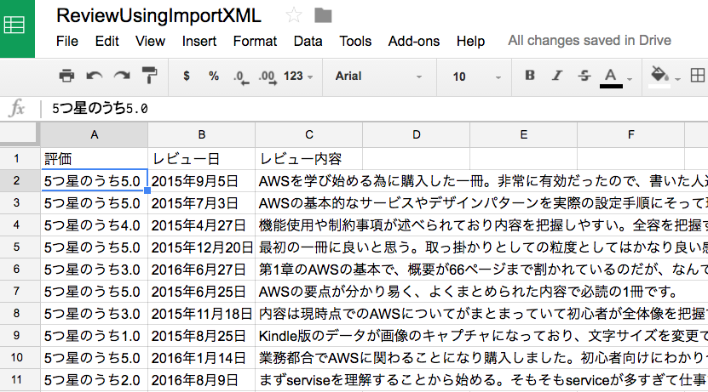Click date cell 2015年8月25日
The width and height of the screenshot is (708, 392).
tap(201, 336)
